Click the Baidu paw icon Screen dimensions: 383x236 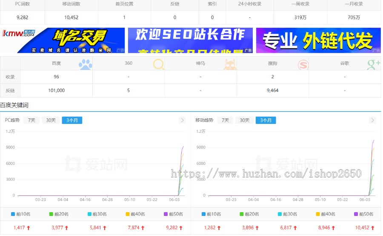point(86,64)
